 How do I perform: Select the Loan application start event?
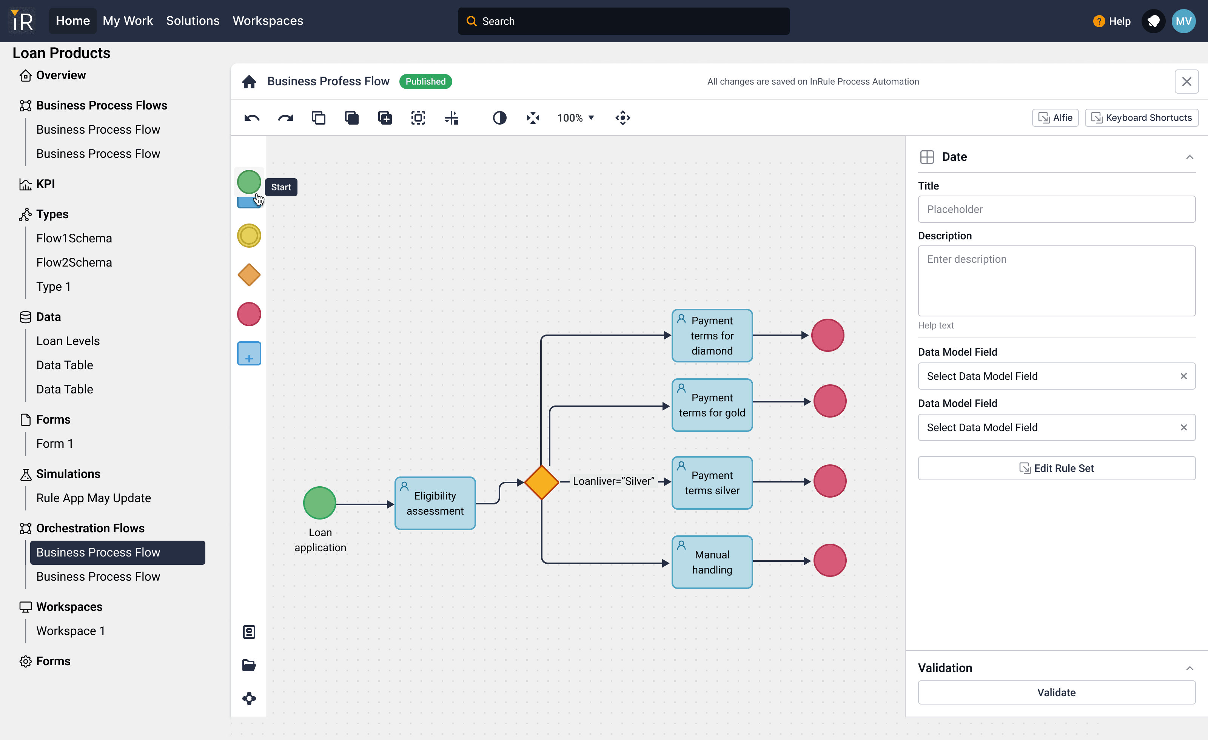pos(320,503)
